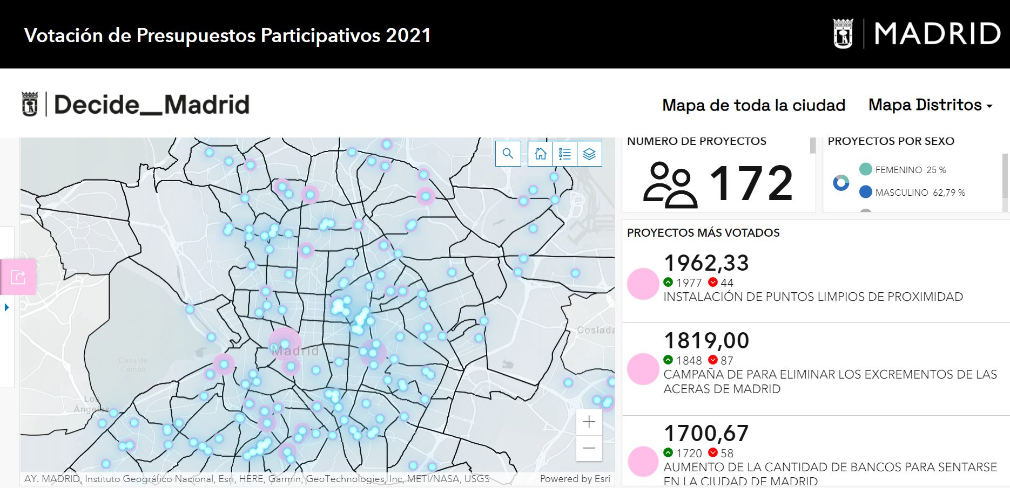1010x488 pixels.
Task: Open the layer list via layers icon
Action: point(590,153)
